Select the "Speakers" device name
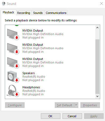105x121 pixels. [x=29, y=73]
